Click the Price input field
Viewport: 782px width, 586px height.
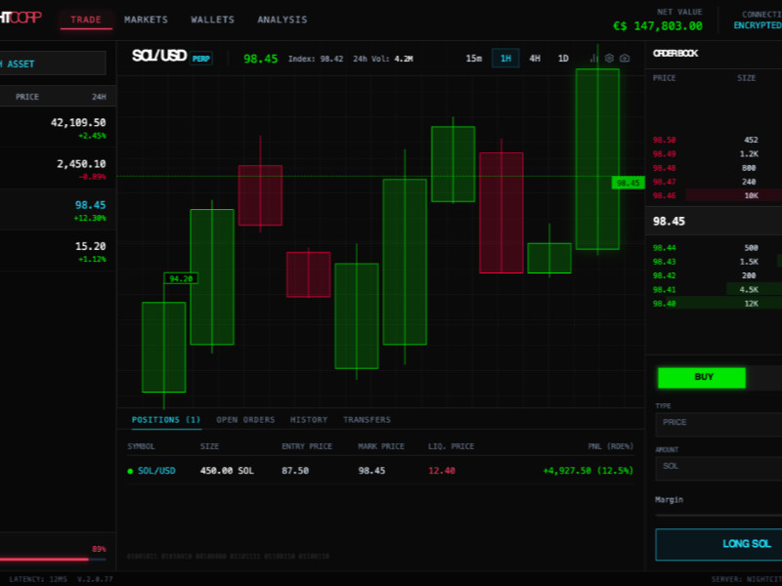point(718,423)
